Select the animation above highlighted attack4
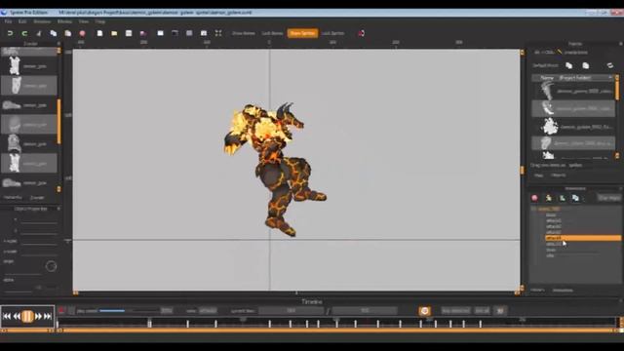 click(554, 232)
